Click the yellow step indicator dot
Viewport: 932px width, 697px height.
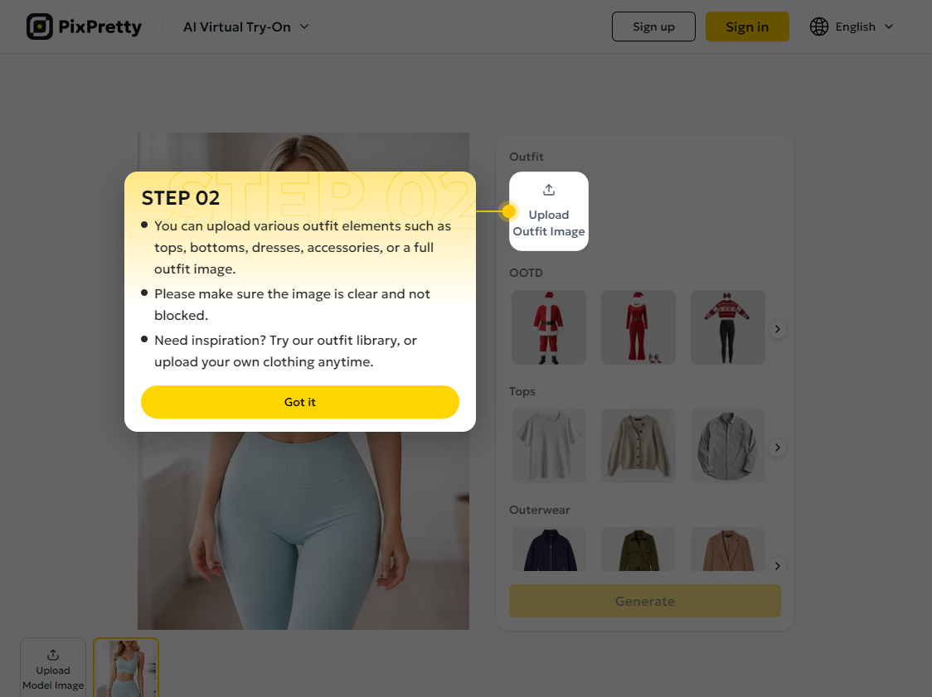click(508, 211)
